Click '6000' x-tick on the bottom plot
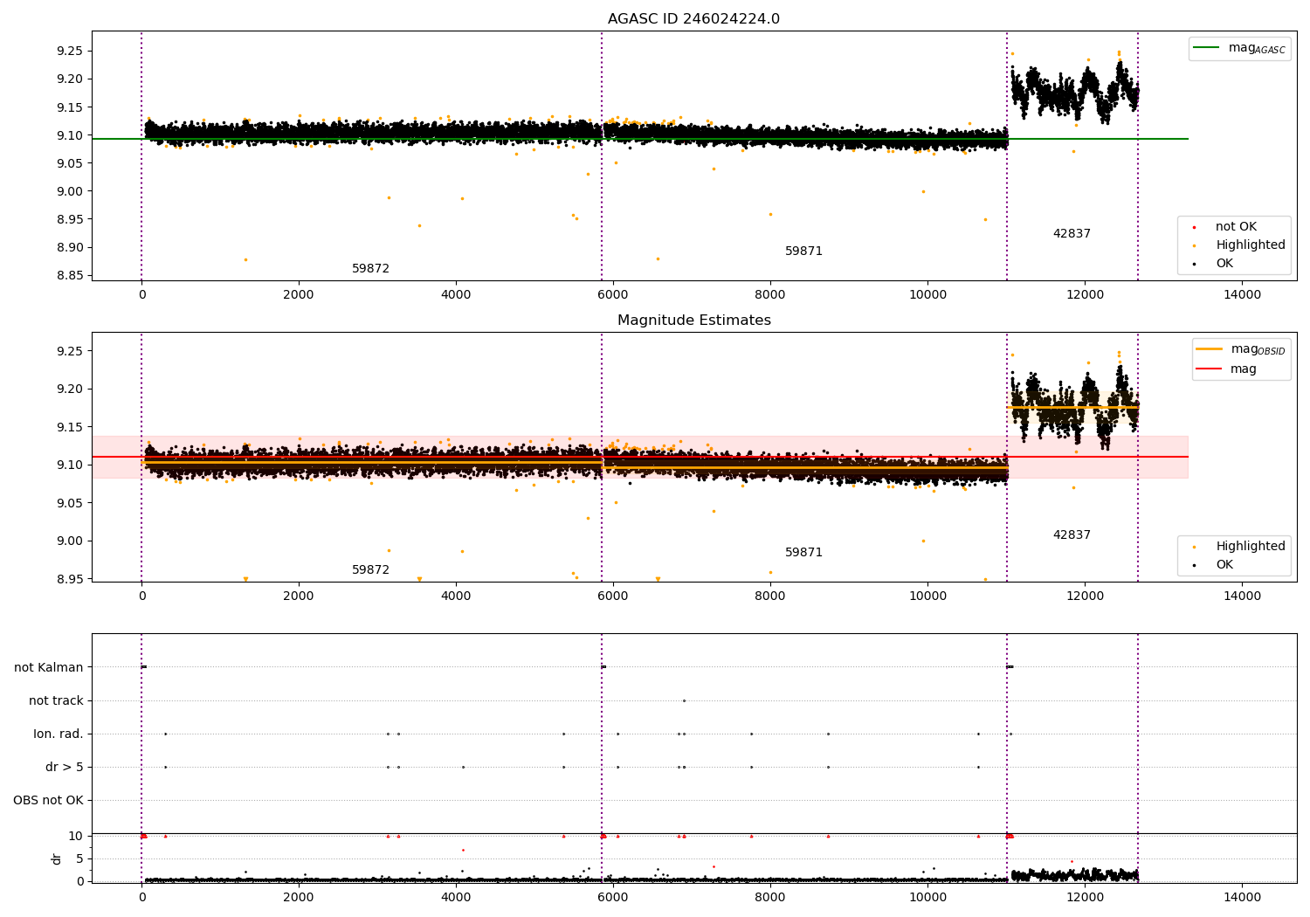Screen dimensions: 1310x917 click(x=613, y=897)
